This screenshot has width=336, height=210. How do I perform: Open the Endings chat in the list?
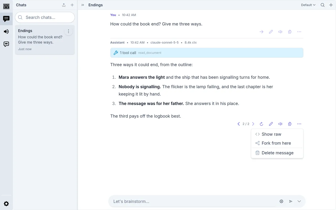pyautogui.click(x=45, y=40)
